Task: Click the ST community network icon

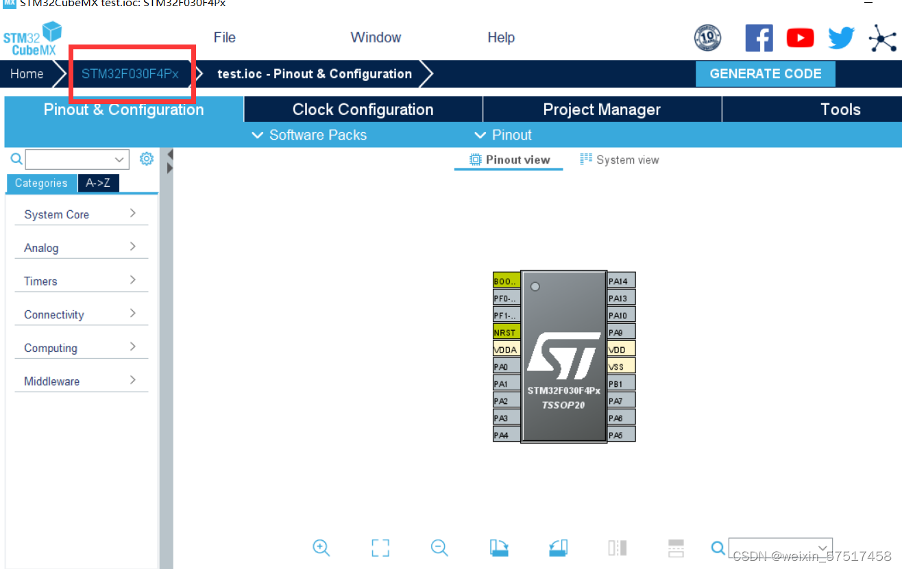Action: click(x=882, y=38)
